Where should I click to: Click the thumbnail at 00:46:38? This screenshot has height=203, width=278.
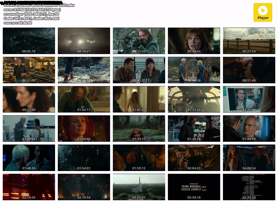[194, 70]
